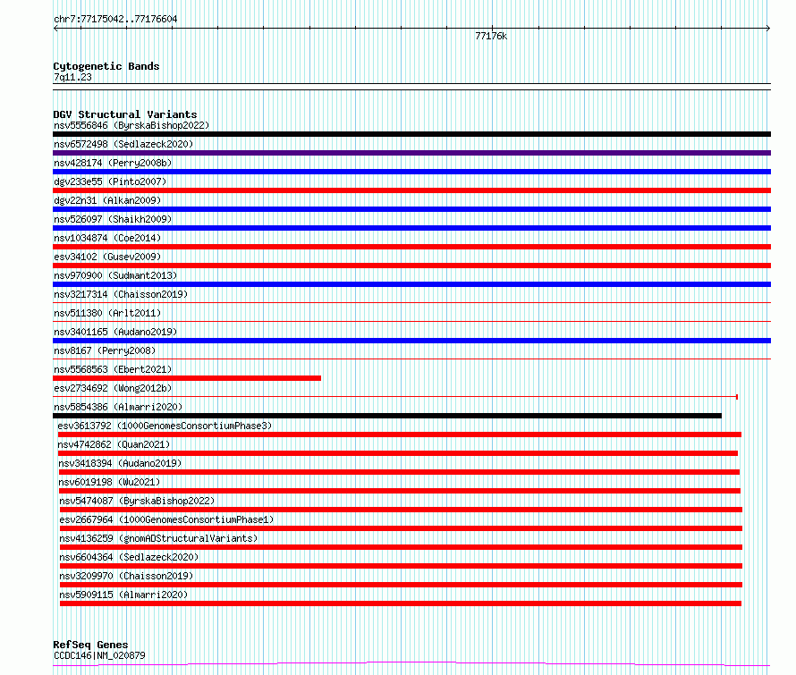Click the right arrow on the coordinate ruler
Image resolution: width=796 pixels, height=675 pixels.
coord(768,29)
